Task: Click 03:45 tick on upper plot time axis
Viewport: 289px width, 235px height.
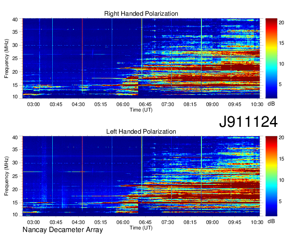Action: 56,104
